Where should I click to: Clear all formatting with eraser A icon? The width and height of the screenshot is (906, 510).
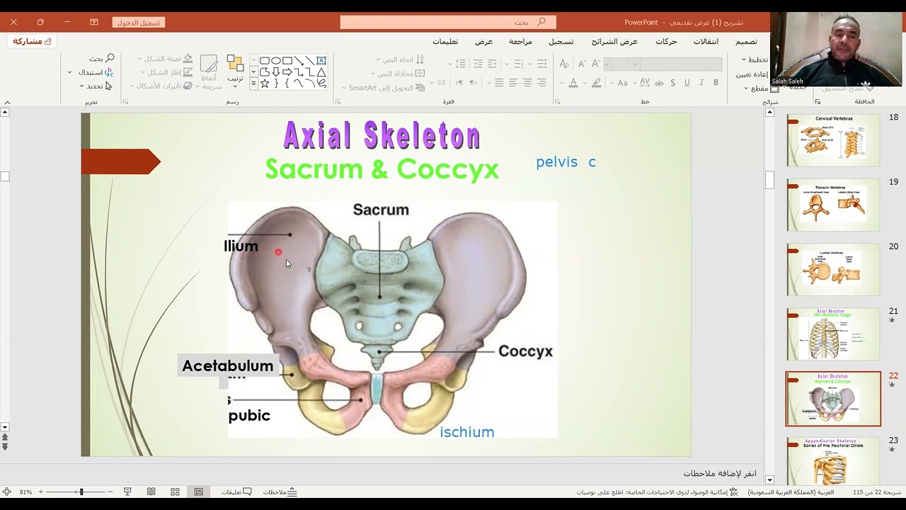click(x=564, y=64)
